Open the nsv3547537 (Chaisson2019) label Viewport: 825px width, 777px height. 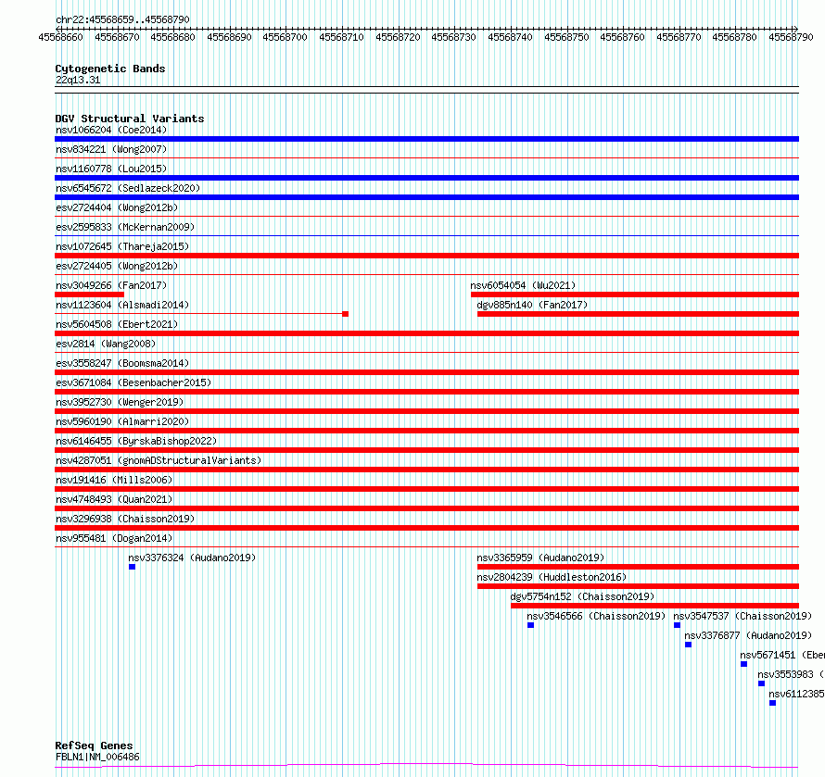pyautogui.click(x=742, y=616)
